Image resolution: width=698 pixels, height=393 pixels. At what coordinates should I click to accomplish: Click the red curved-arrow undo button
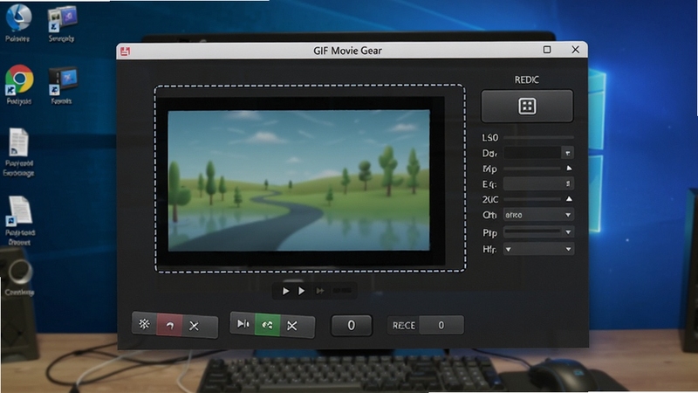pos(169,325)
